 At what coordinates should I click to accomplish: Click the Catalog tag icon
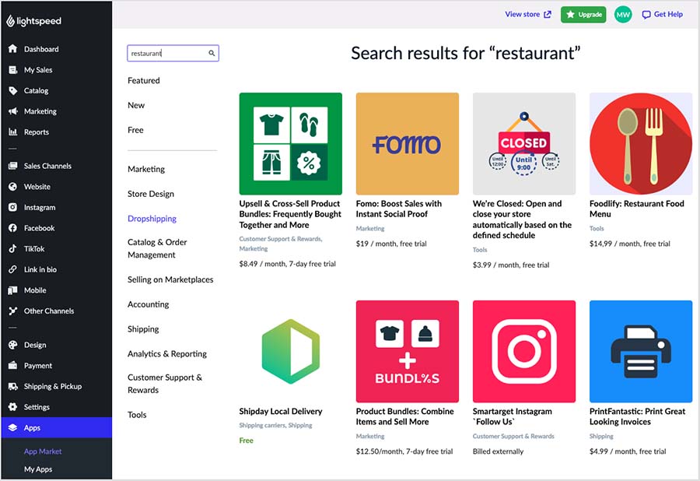click(x=12, y=90)
